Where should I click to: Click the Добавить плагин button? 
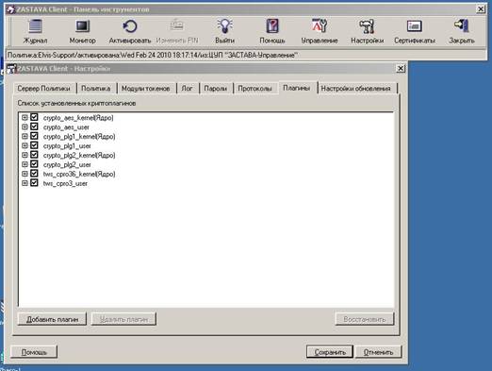tap(52, 319)
